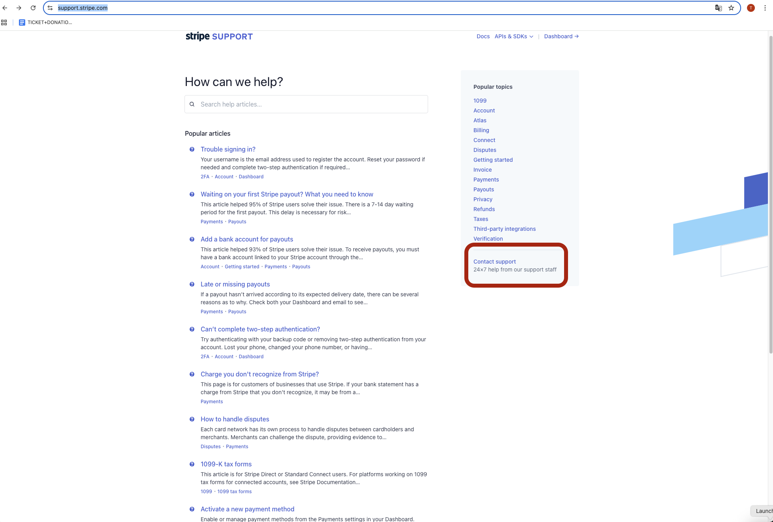Select Disputes in Popular topics

(x=484, y=150)
